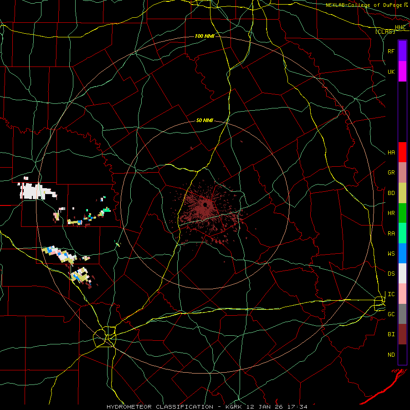410x410 pixels.
Task: Select the yellow BD big drops swatch
Action: coord(402,193)
